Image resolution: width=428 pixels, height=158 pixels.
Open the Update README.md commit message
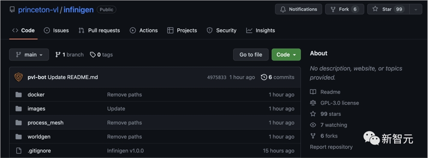click(73, 77)
